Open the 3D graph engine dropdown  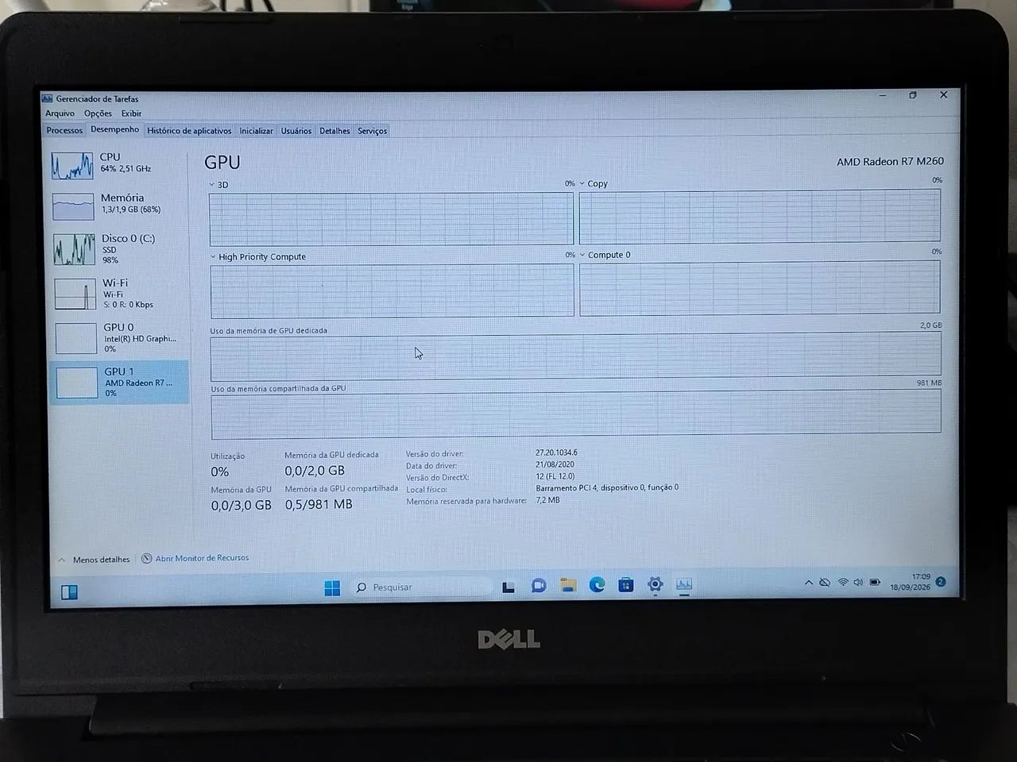(212, 185)
